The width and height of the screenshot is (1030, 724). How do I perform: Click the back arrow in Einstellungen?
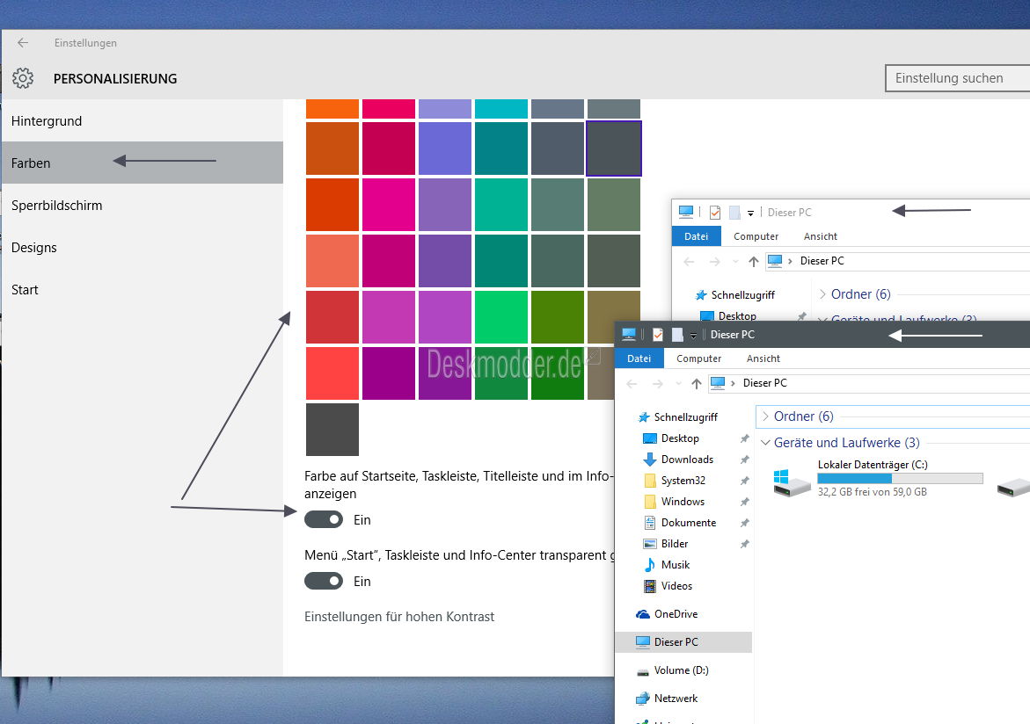(23, 43)
